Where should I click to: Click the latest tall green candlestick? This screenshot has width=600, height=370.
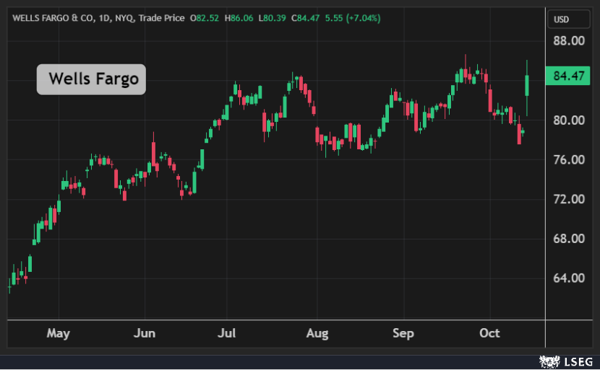[x=527, y=84]
